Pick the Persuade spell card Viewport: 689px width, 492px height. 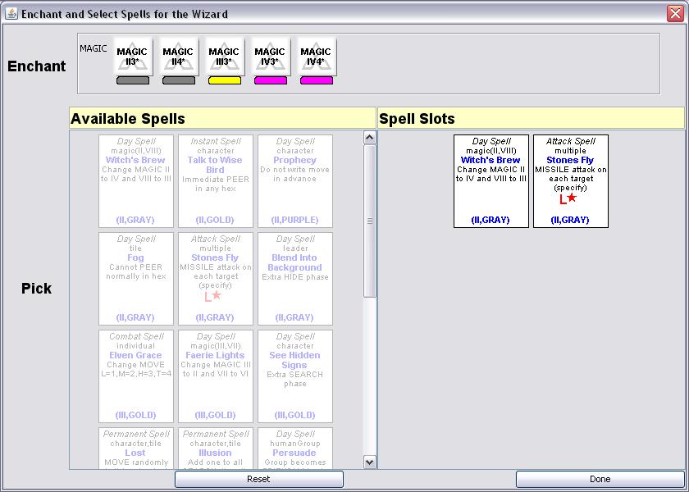(294, 448)
